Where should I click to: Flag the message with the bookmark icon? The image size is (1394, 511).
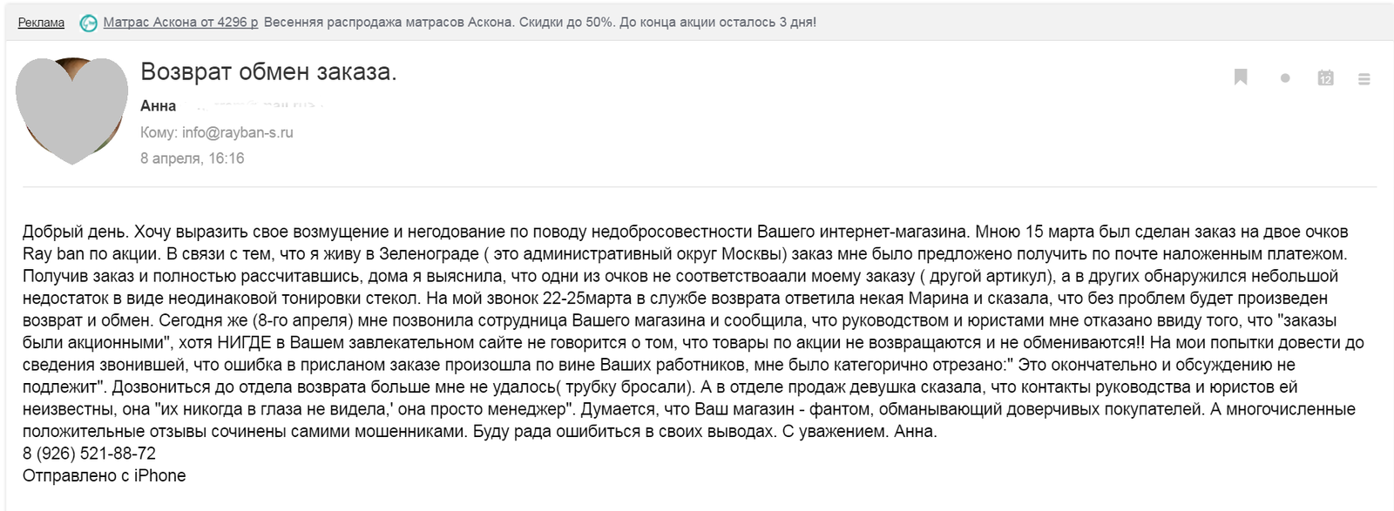coord(1241,77)
